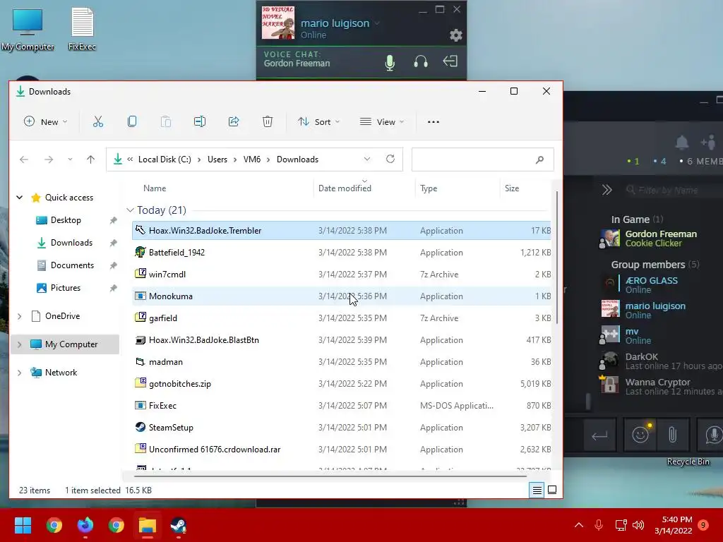The image size is (723, 542).
Task: Open Steam friends settings gear
Action: point(455,35)
